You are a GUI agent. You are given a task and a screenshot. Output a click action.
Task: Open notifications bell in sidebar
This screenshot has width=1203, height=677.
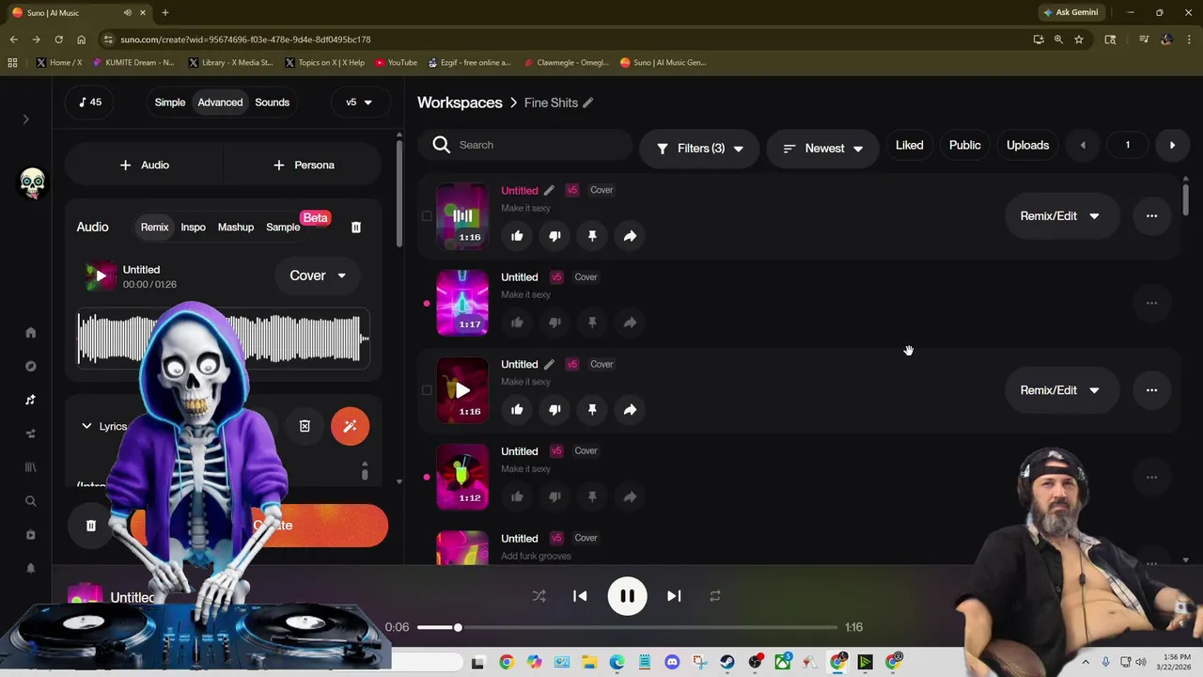30,568
